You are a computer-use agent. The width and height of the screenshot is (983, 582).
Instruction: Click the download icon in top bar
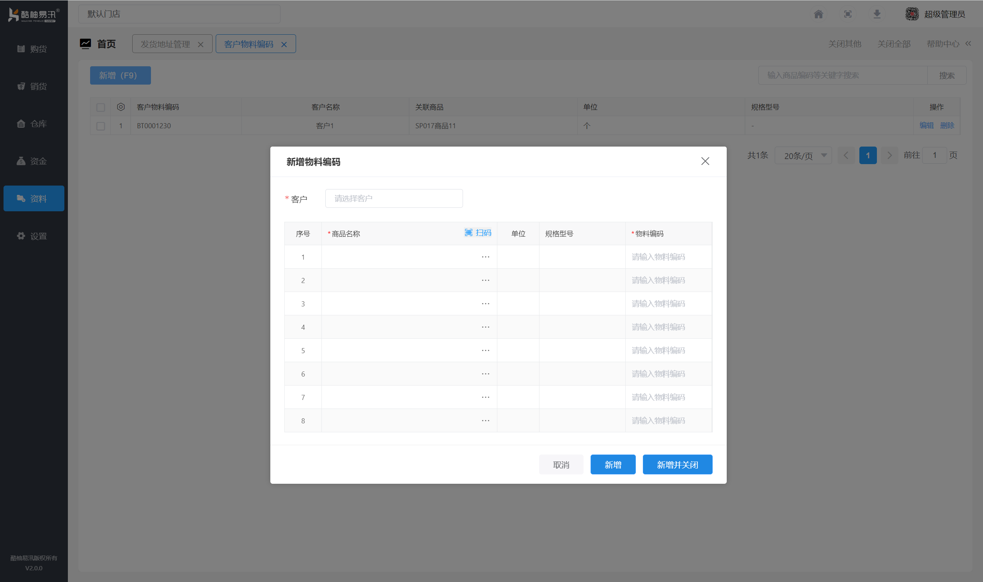pyautogui.click(x=877, y=14)
